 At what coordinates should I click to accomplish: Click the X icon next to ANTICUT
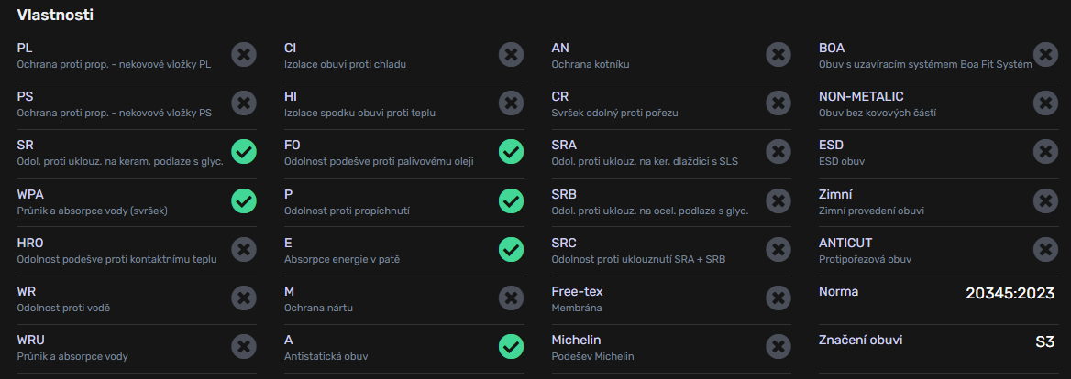[1045, 250]
